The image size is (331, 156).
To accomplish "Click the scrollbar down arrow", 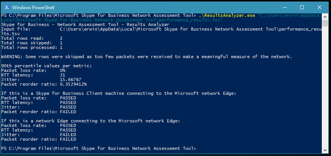I will coord(325,150).
